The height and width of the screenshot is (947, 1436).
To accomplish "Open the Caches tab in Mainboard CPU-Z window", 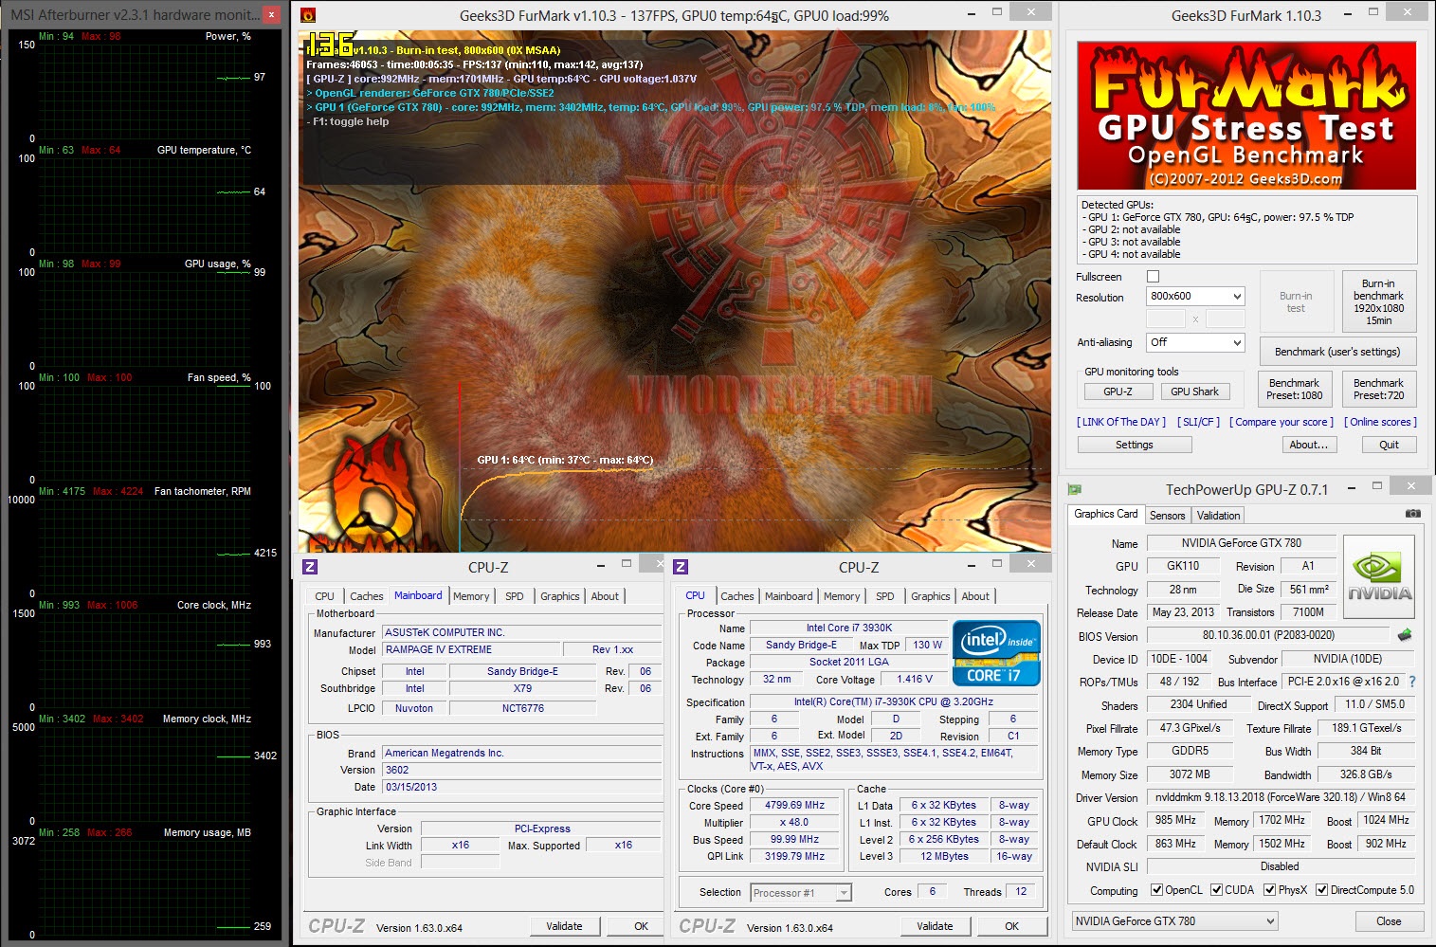I will tap(367, 596).
